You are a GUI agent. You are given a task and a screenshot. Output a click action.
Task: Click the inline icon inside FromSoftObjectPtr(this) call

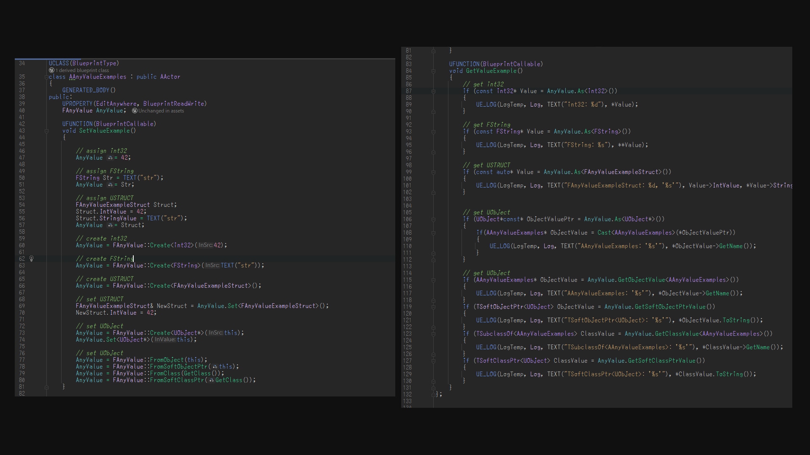pos(214,367)
